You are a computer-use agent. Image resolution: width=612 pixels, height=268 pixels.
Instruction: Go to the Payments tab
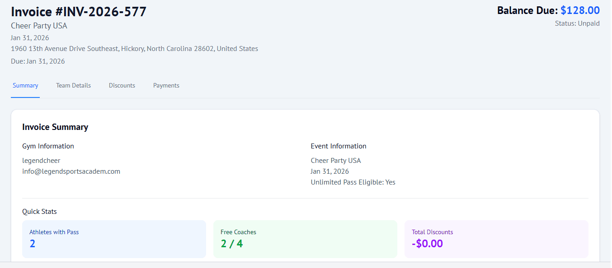tap(166, 85)
